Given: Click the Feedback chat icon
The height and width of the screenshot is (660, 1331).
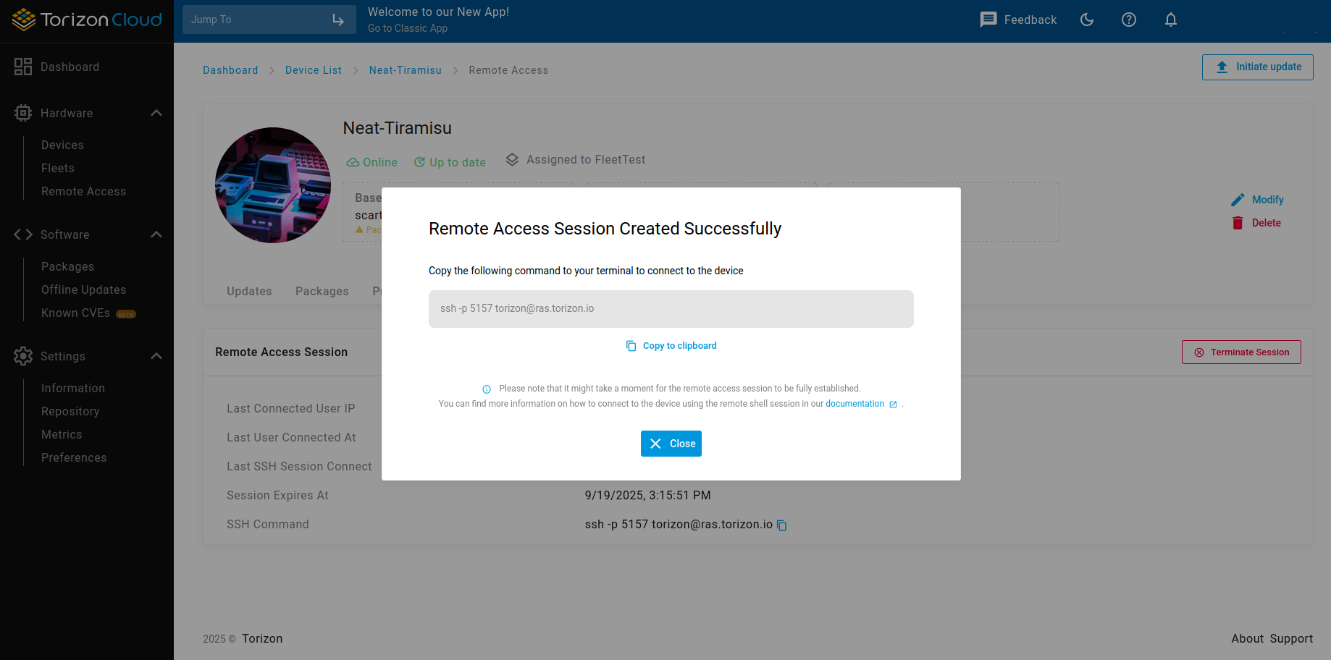Looking at the screenshot, I should point(988,20).
